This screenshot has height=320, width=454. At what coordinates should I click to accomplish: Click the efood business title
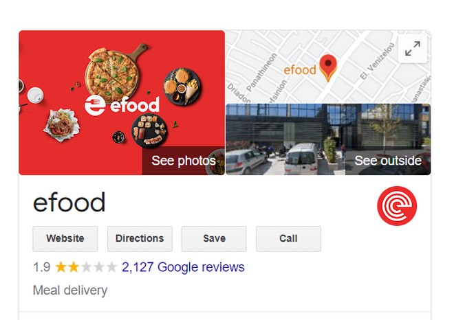pyautogui.click(x=69, y=203)
